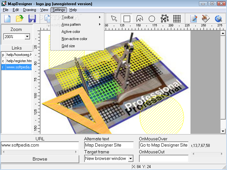Viewport: 227px width, 170px height.
Task: Select the rectangle area tool
Action: pos(127,19)
